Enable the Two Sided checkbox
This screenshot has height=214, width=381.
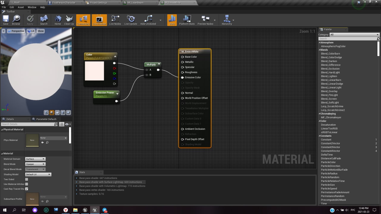pyautogui.click(x=26, y=180)
